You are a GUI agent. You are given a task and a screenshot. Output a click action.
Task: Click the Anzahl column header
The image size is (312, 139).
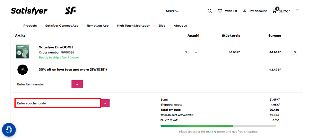point(193,36)
